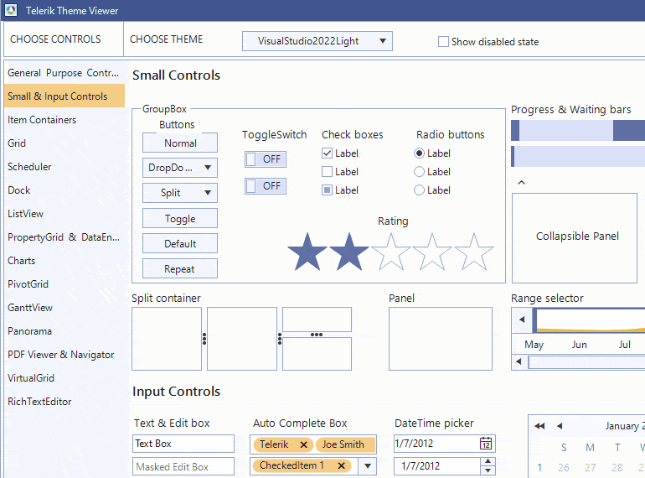Viewport: 645px width, 478px height.
Task: Select day 27 in the calendar
Action: tap(591, 467)
